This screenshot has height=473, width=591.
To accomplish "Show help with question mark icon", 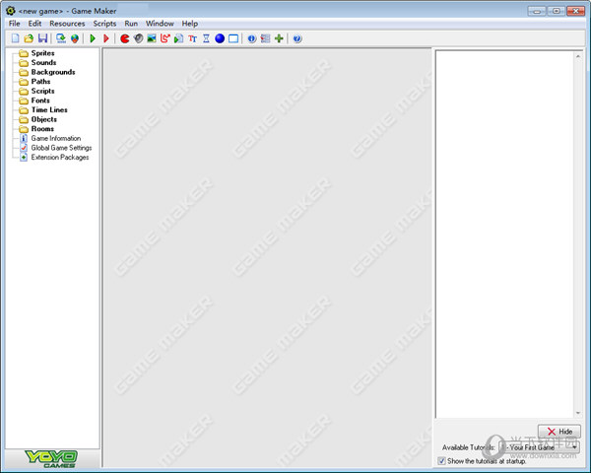I will coord(297,38).
